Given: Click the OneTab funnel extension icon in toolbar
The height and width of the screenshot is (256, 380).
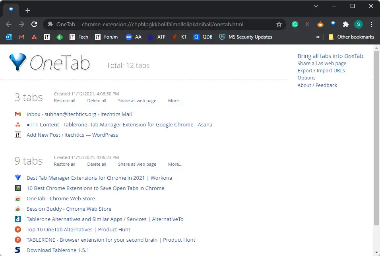Looking at the screenshot, I should click(333, 24).
